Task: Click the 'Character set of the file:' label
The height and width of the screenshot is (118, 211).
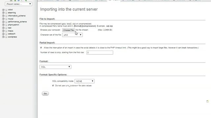Action: (51, 35)
